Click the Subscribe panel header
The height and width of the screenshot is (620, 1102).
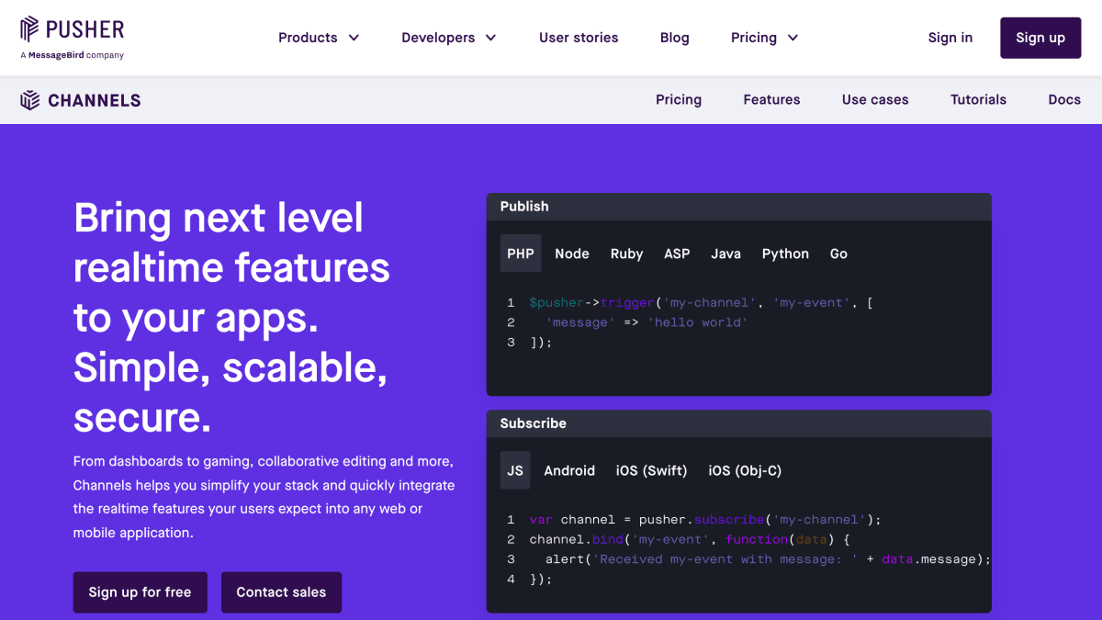739,423
